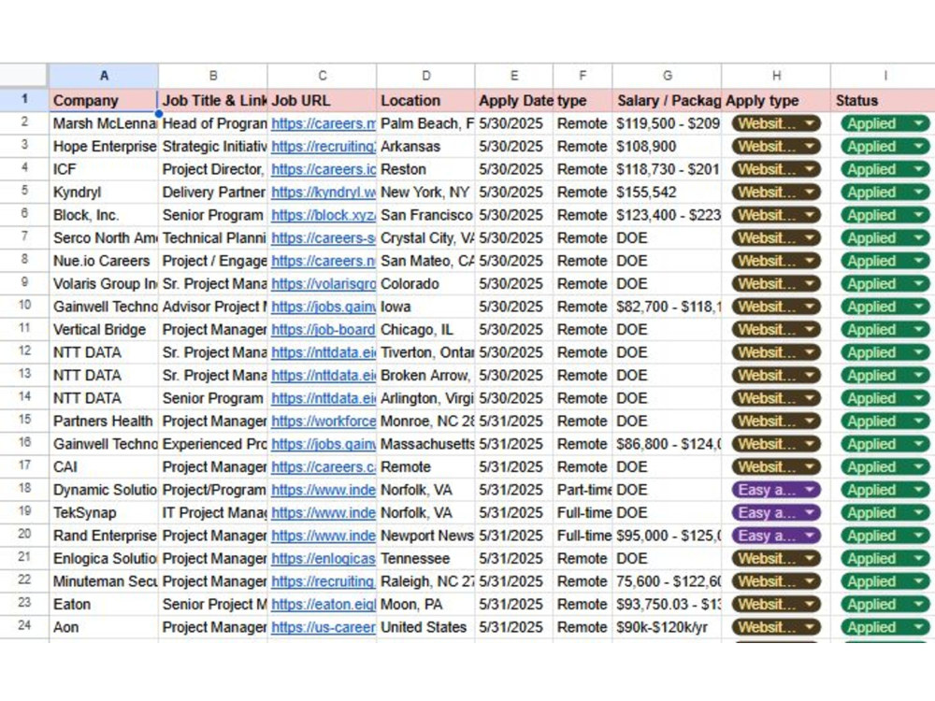Open the us-careers link in Aon row
Viewport: 935px width, 701px height.
click(324, 627)
